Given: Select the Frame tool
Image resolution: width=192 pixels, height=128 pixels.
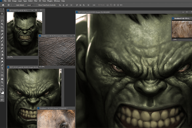Looking at the screenshot, I should (x=2, y=31).
